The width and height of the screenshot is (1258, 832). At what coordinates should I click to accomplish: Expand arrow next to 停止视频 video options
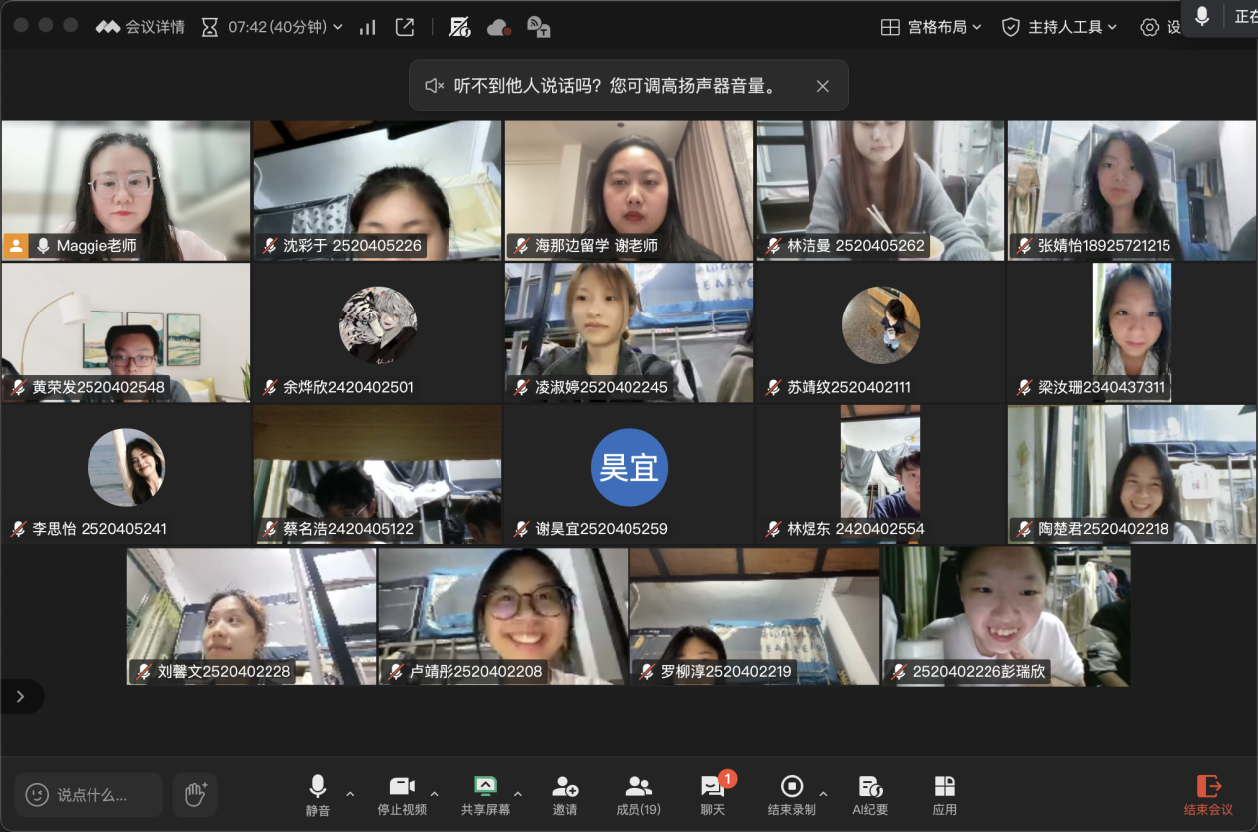pyautogui.click(x=434, y=793)
